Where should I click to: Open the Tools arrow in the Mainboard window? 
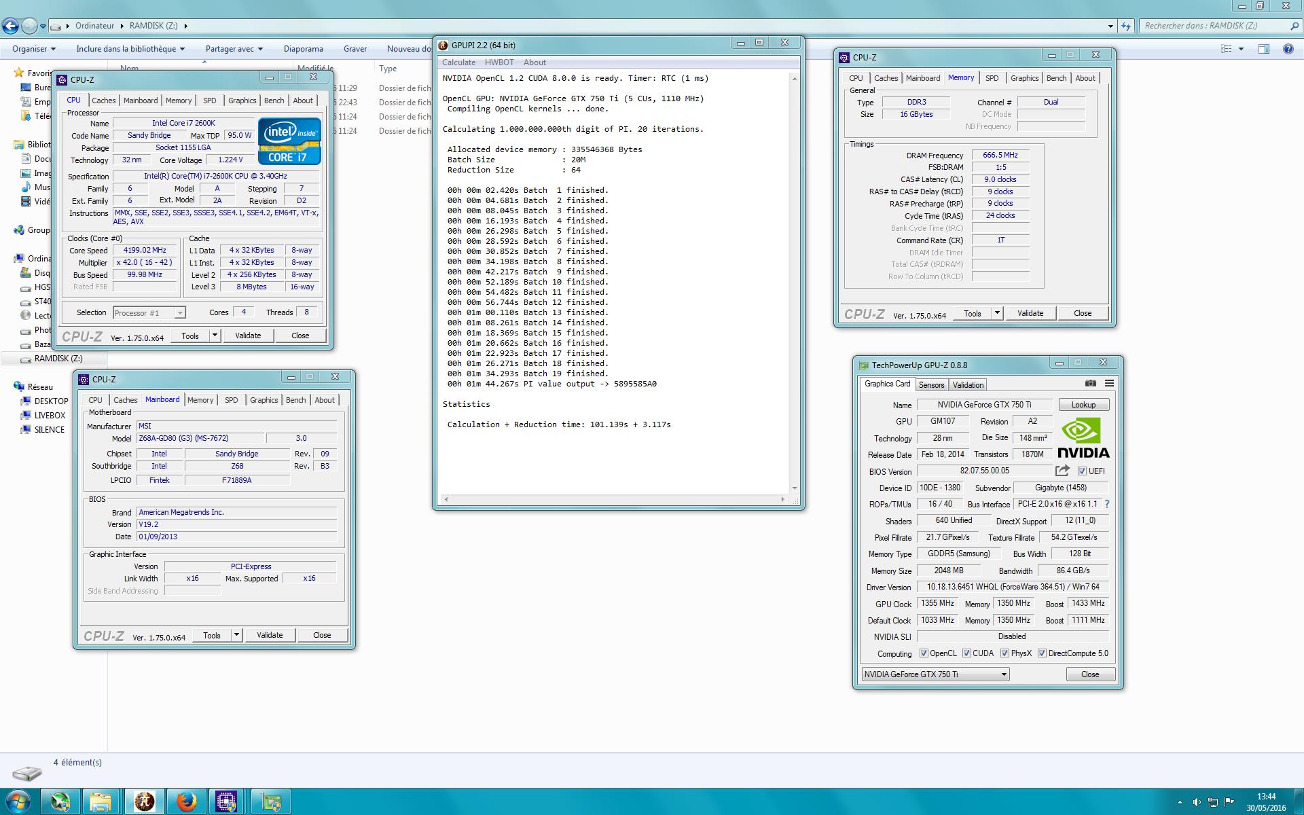[236, 635]
